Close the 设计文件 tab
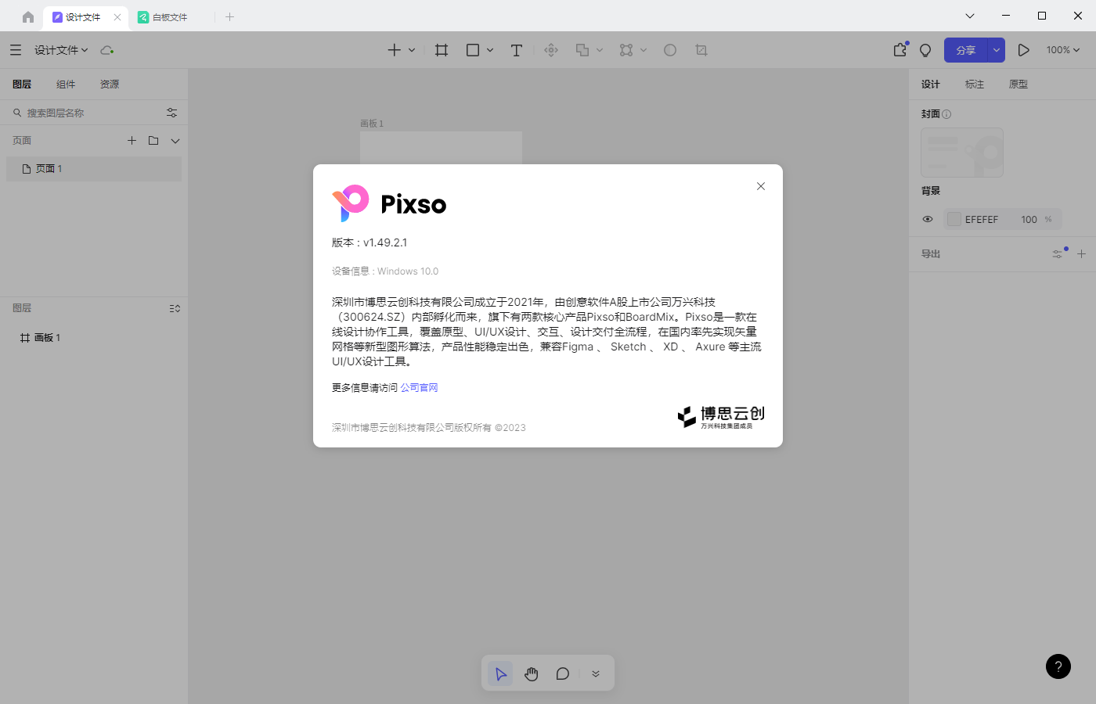The height and width of the screenshot is (704, 1096). pos(117,17)
